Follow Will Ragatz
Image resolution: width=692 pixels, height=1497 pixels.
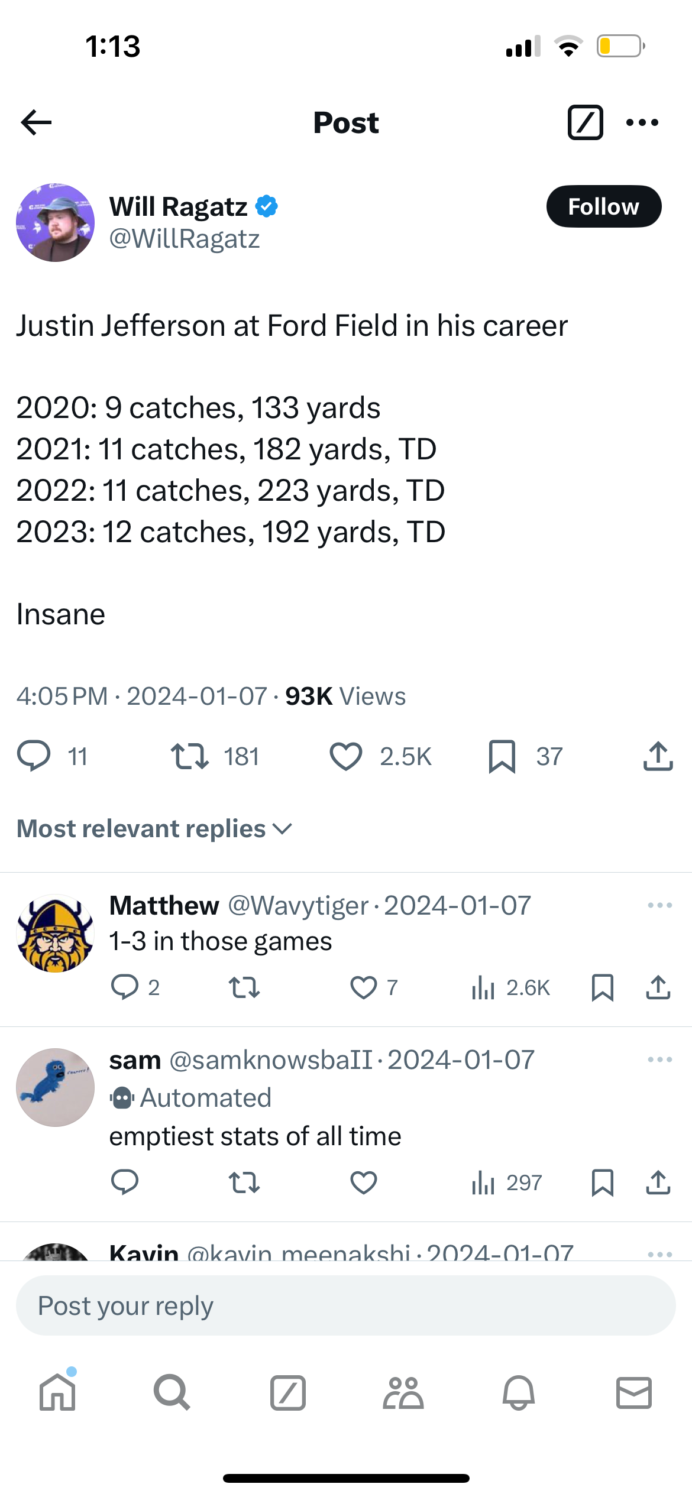click(x=603, y=207)
